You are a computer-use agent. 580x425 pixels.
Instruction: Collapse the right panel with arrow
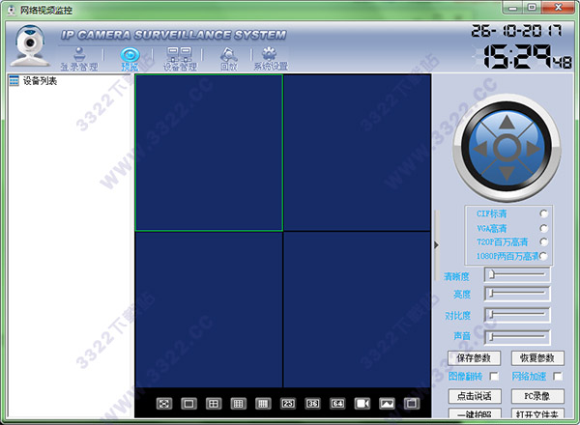[x=437, y=244]
